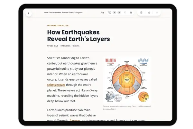The image size is (193, 129).
Task: Click the image caption 'Seismic waves help scientists map'
Action: point(127,108)
